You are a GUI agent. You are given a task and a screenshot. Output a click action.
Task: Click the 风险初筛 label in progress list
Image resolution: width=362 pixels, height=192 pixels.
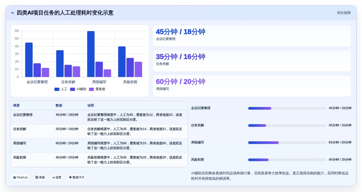pos(198,160)
